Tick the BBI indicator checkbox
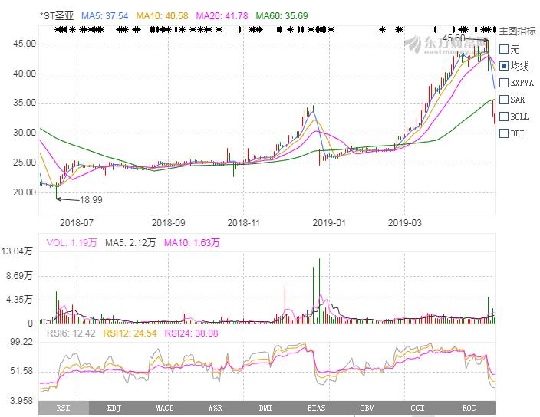Viewport: 540px width, 417px height. tap(504, 133)
